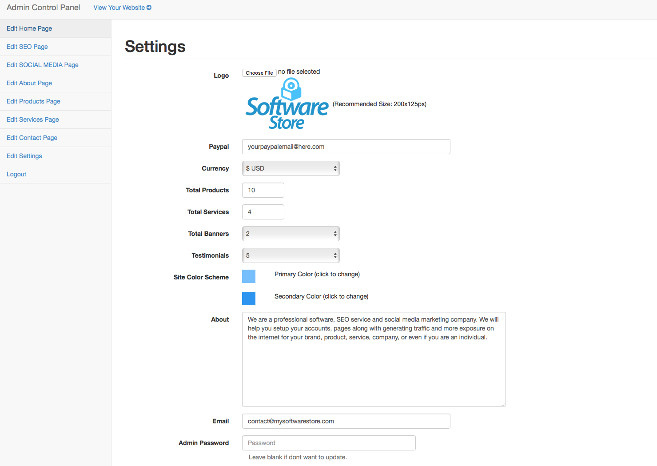Click the Total Products number field
This screenshot has width=657, height=466.
[x=263, y=190]
